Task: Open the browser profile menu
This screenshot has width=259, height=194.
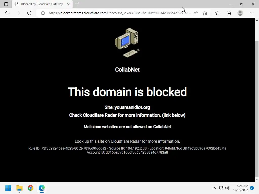Action: coord(240,13)
